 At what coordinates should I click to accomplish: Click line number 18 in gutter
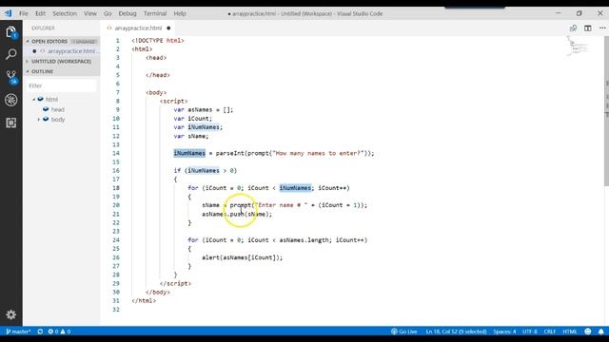click(x=116, y=188)
